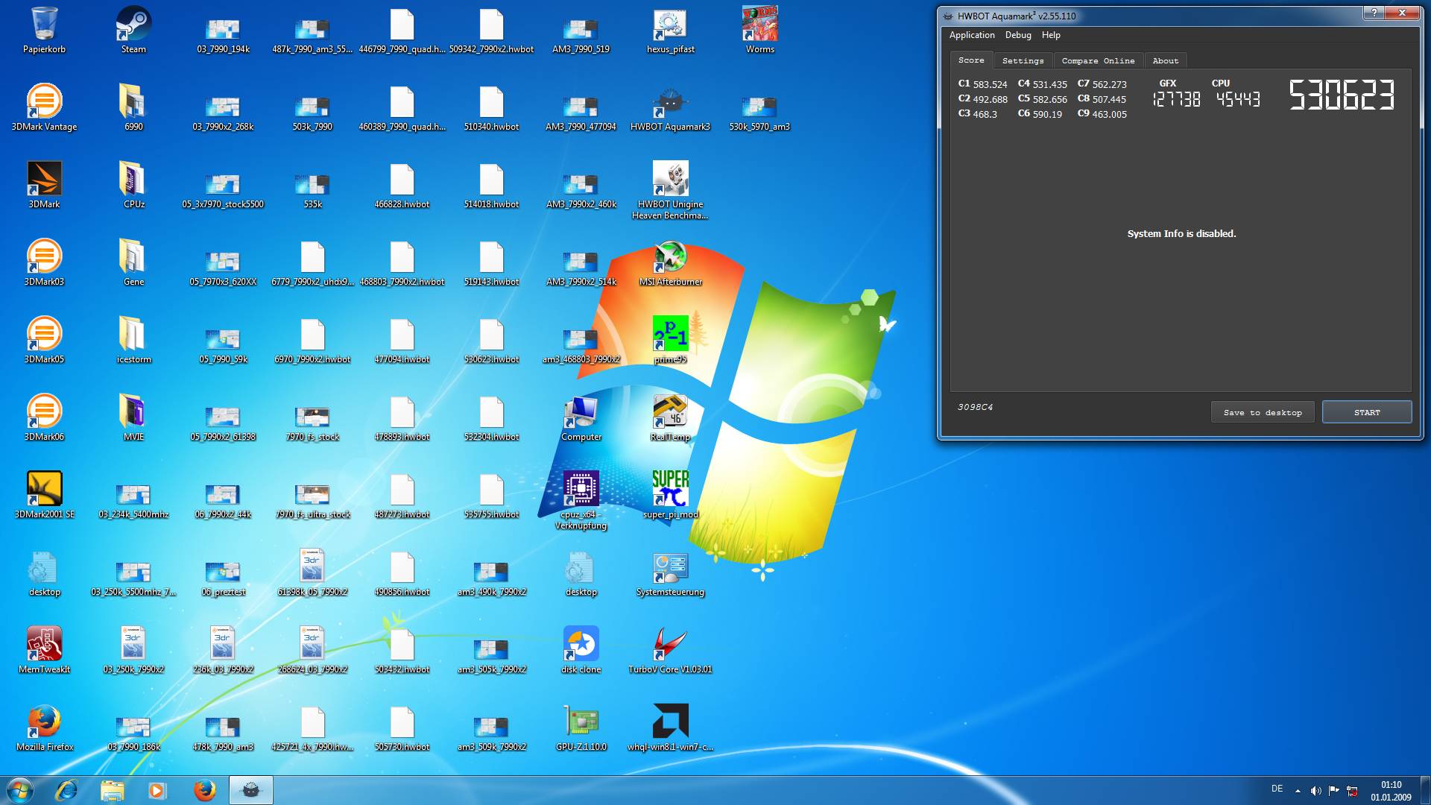The height and width of the screenshot is (805, 1431).
Task: Open Windows Media Player from the taskbar
Action: (157, 790)
